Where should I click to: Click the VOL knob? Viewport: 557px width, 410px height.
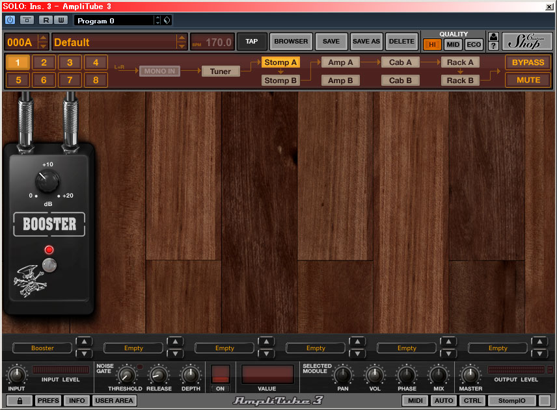[374, 374]
